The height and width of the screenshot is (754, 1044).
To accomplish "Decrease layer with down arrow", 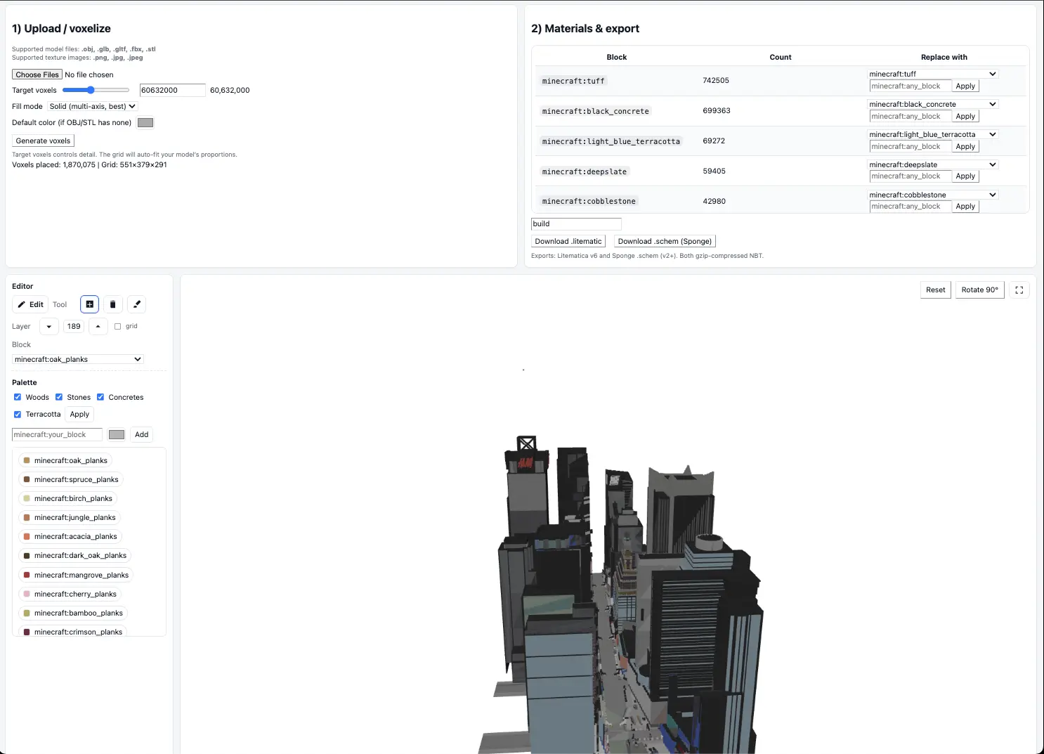I will point(49,327).
